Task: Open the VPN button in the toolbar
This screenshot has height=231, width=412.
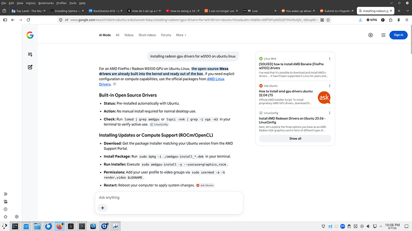Action: [x=372, y=20]
